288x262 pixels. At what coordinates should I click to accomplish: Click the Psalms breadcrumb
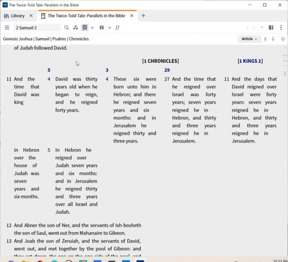(x=59, y=39)
